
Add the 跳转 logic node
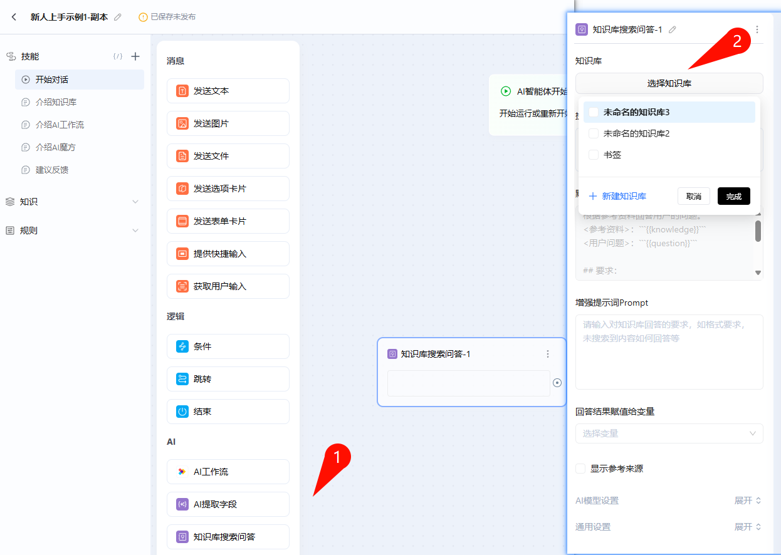pyautogui.click(x=228, y=379)
